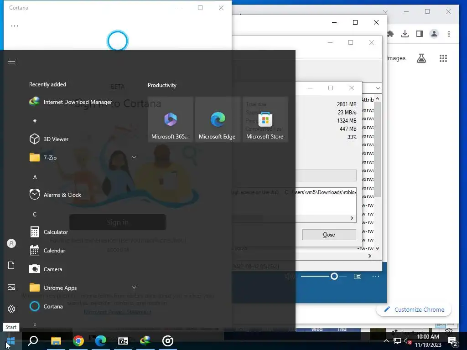
Task: Jump to the C letter header
Action: tap(35, 214)
